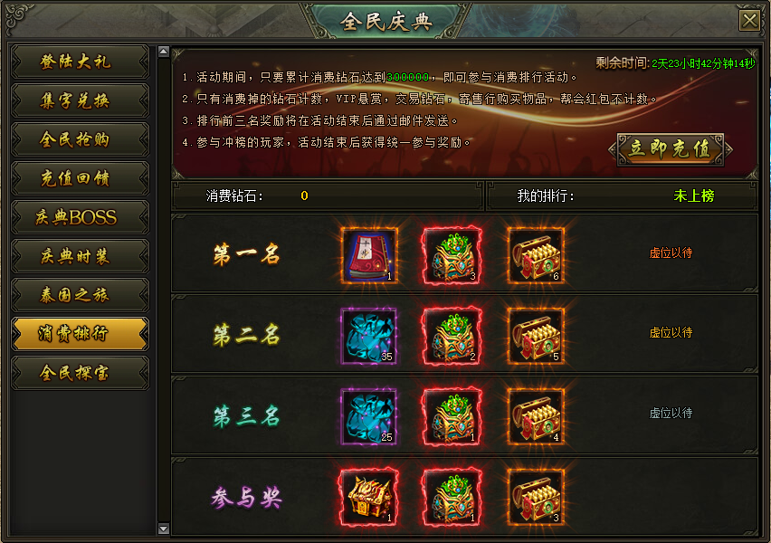Click 第一名 green jeweled chest with count 3

coord(452,256)
